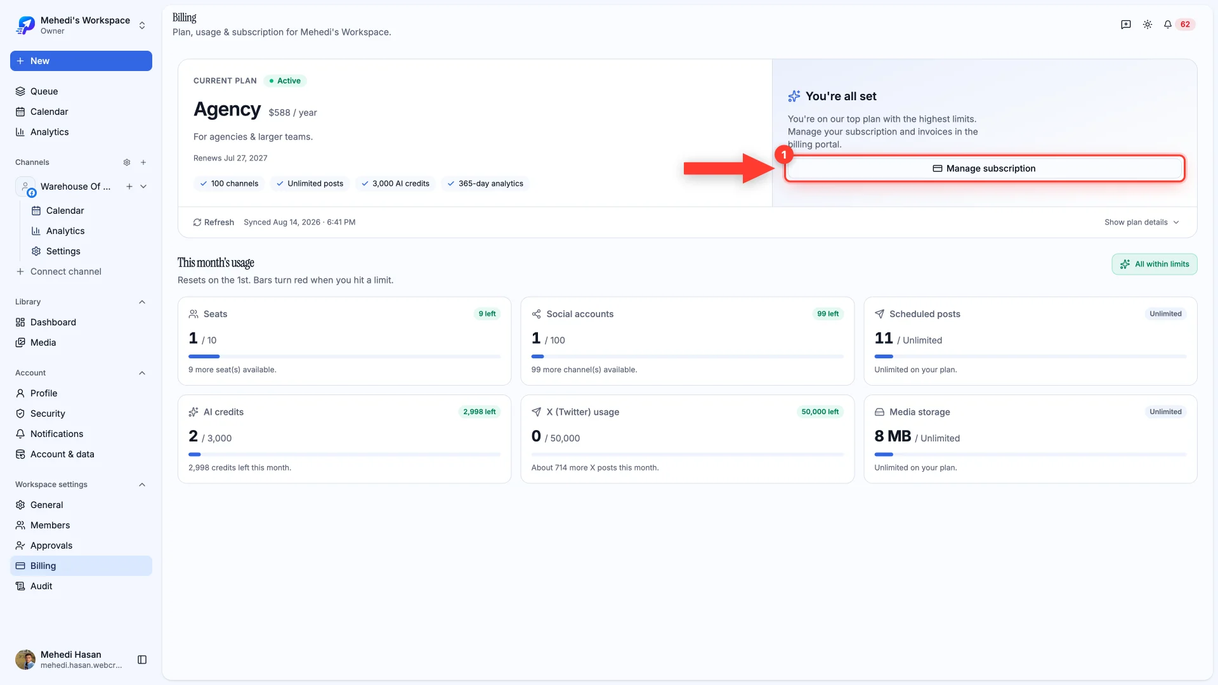The height and width of the screenshot is (685, 1218).
Task: Refresh the billing sync status
Action: pos(214,223)
